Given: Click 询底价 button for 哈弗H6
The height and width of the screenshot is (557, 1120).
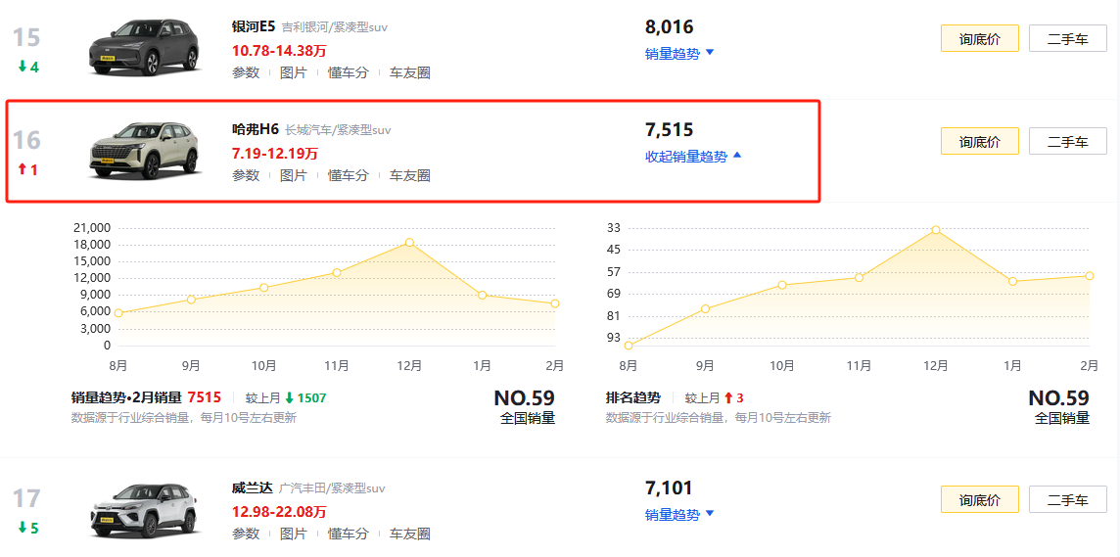Looking at the screenshot, I should tap(979, 141).
